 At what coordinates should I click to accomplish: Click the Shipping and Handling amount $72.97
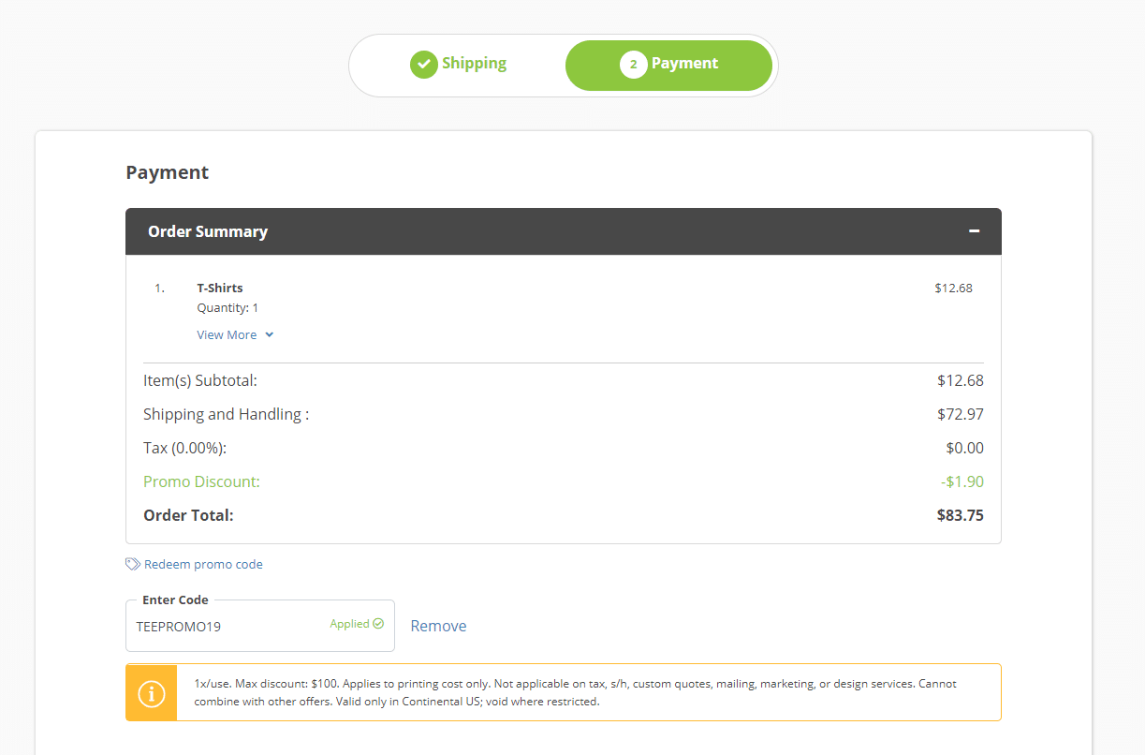click(x=960, y=414)
